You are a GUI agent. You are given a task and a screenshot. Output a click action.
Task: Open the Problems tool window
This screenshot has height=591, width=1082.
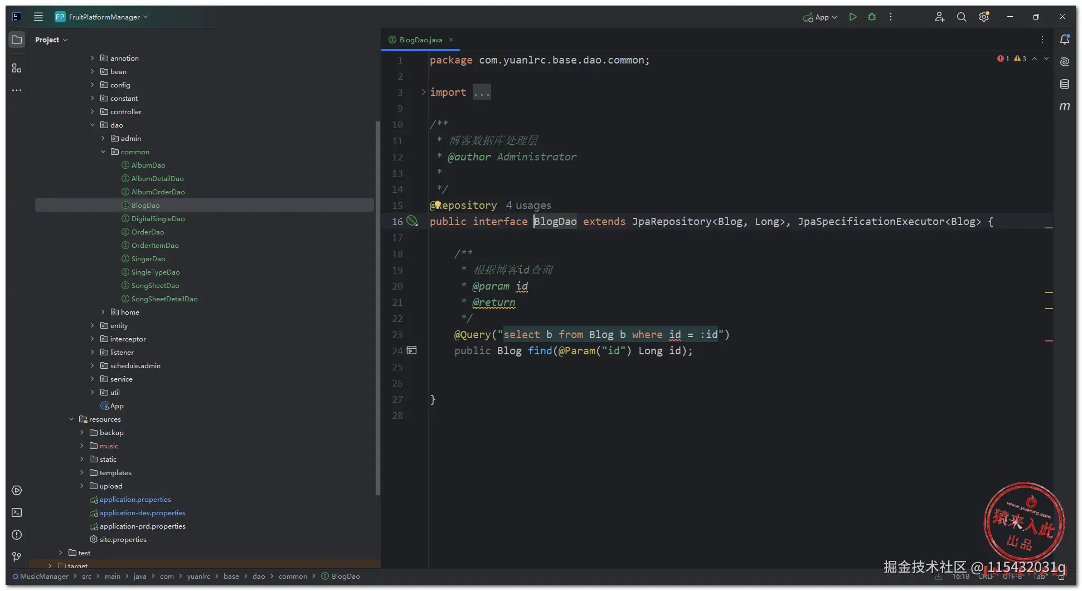(17, 535)
